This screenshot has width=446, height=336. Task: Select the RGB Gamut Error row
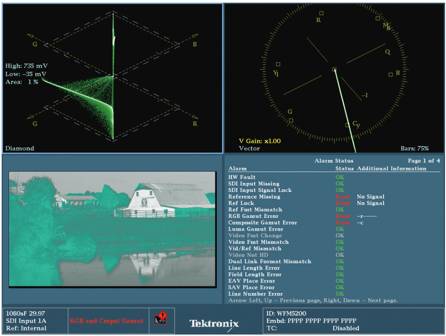coord(334,216)
